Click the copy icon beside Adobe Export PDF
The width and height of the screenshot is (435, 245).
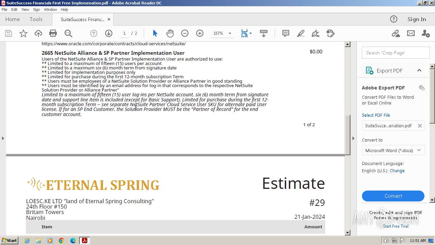coord(422,88)
